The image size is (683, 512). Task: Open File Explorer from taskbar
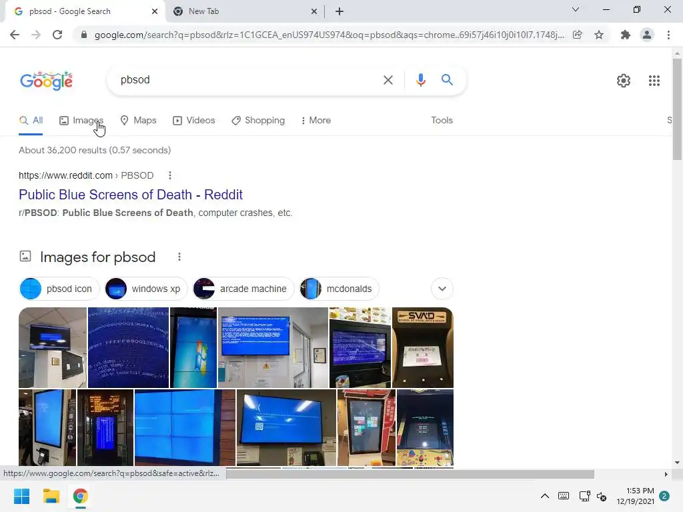coord(51,496)
